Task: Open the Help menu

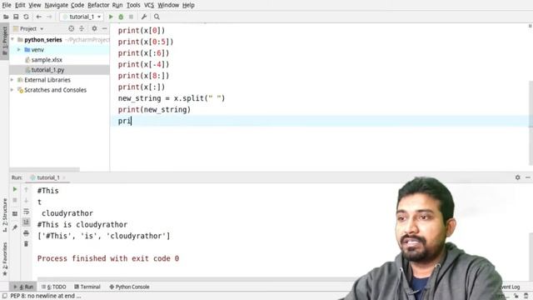Action: tap(188, 5)
